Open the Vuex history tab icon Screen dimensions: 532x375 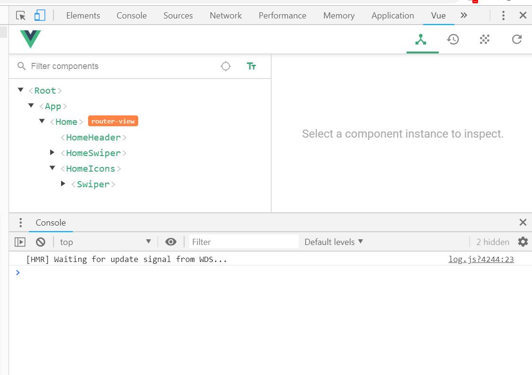(453, 39)
